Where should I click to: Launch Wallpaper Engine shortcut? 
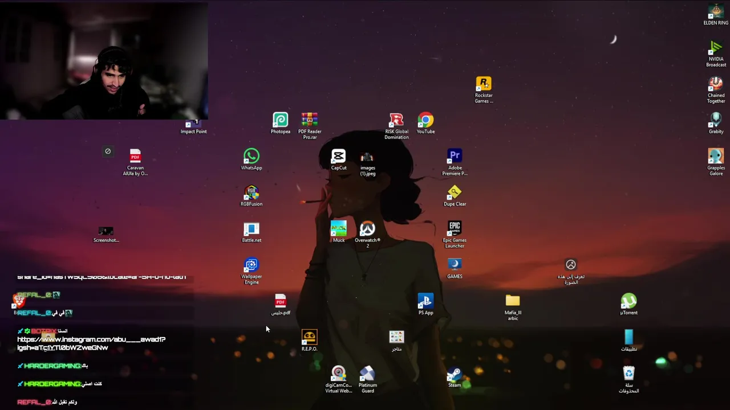[x=252, y=271]
